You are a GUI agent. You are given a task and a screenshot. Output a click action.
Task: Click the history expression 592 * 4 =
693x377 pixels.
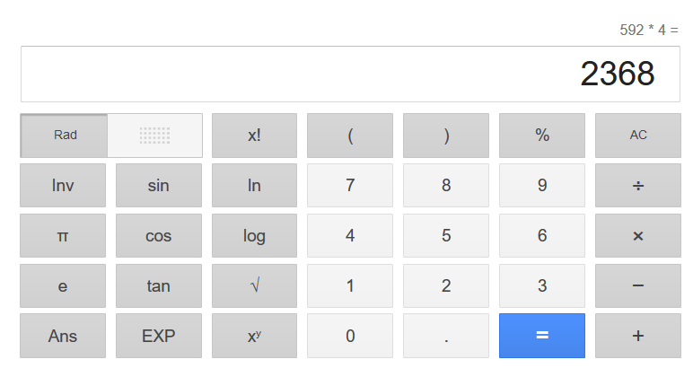[x=648, y=31]
